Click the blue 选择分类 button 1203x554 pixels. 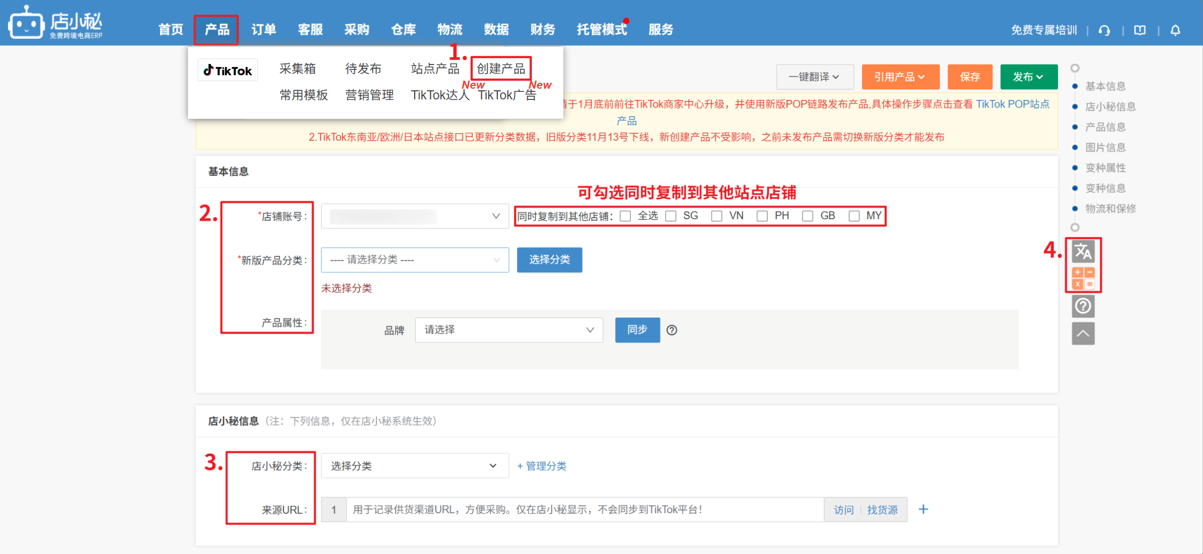(549, 260)
